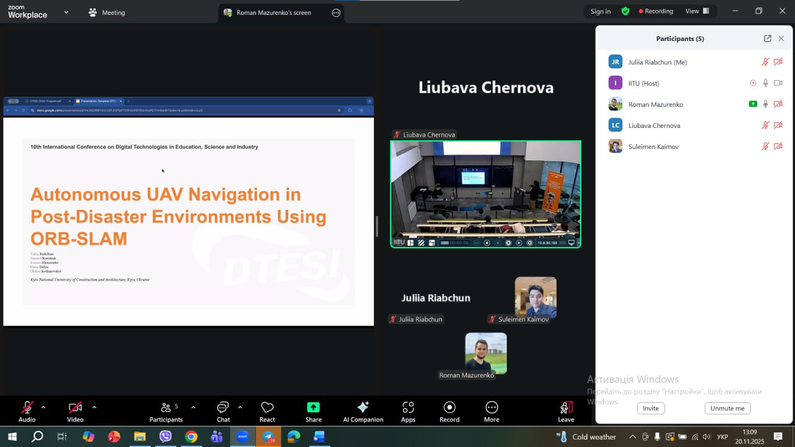Click the divider handle between screen and videos

(376, 226)
